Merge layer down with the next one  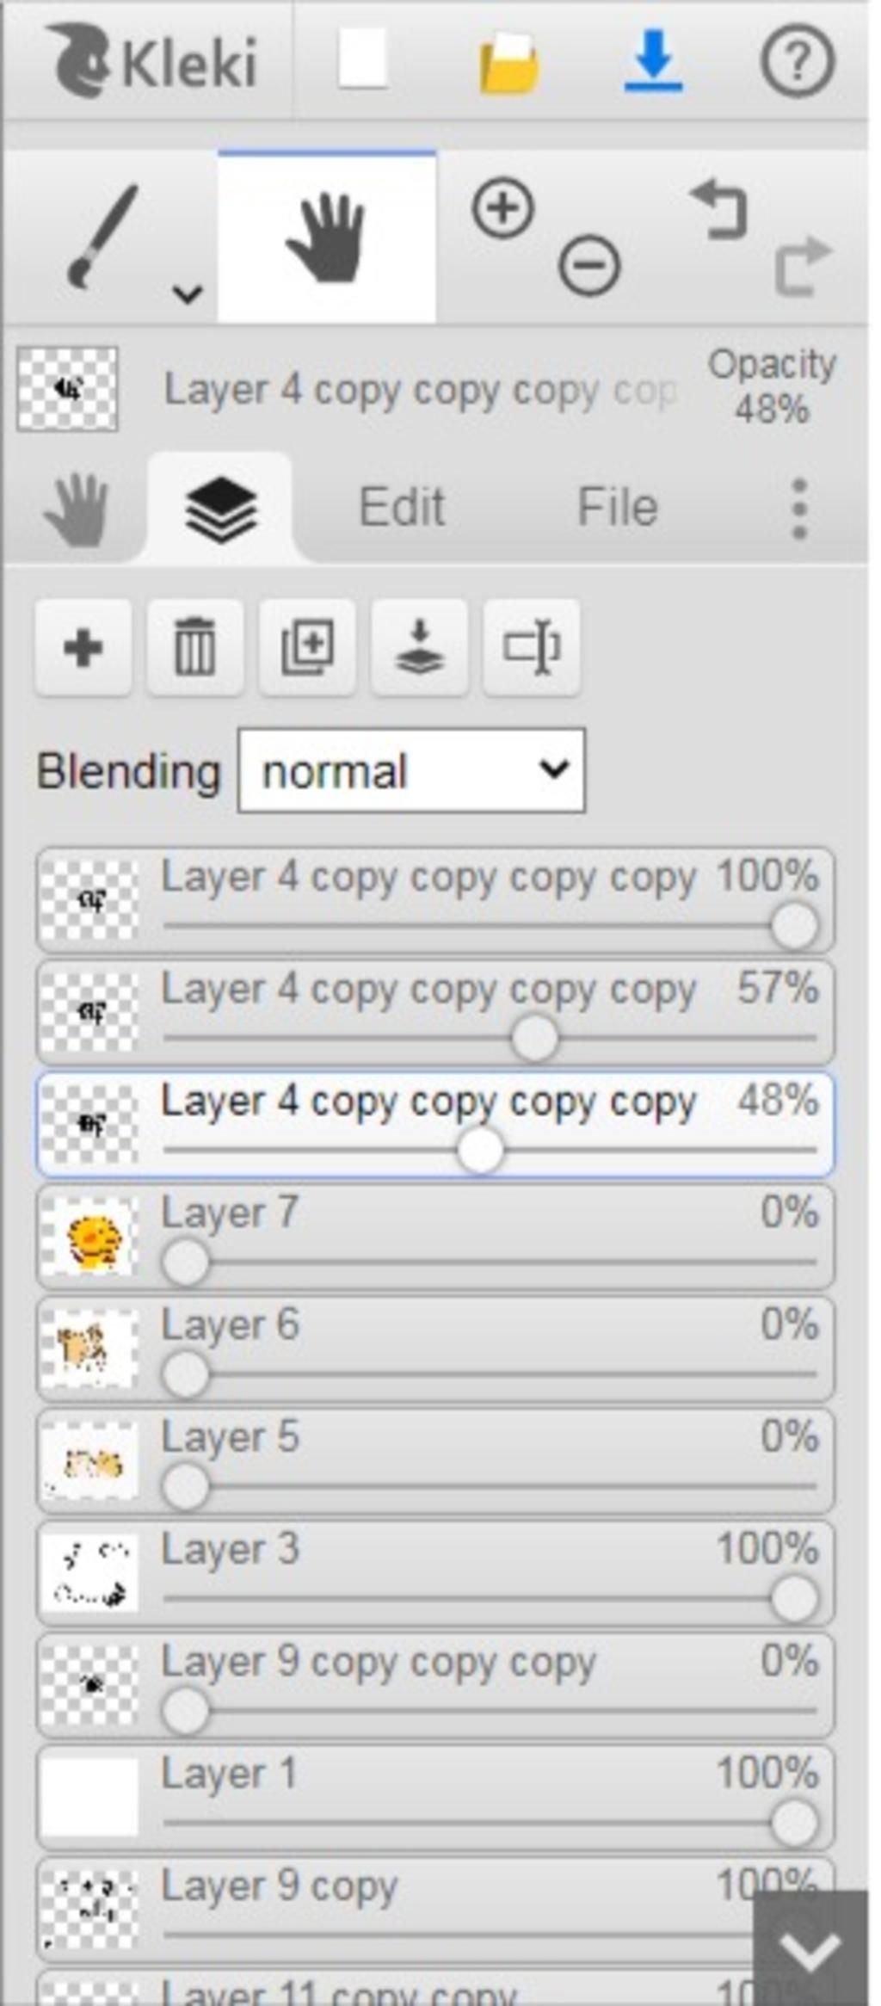click(420, 647)
